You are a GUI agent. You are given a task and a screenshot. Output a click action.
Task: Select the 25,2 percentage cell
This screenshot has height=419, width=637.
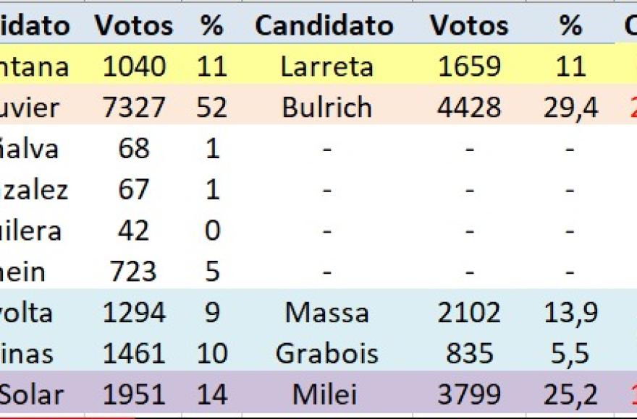point(570,394)
